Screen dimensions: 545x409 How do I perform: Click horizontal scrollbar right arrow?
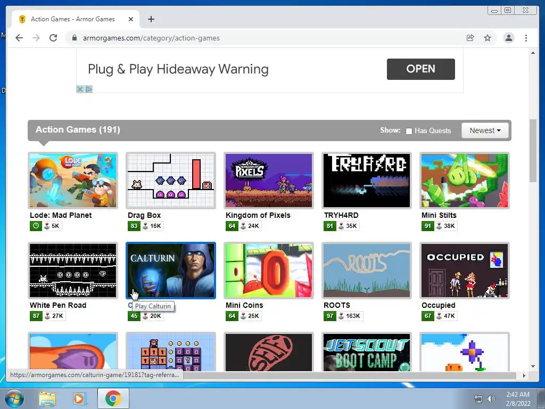(524, 375)
